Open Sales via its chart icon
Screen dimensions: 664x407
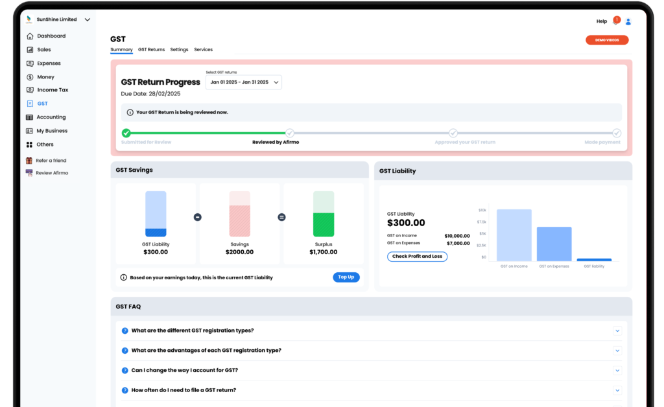coord(30,50)
